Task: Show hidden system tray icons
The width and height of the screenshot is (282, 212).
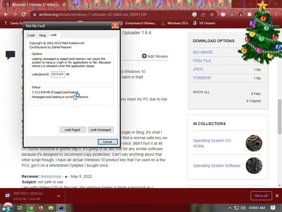Action: point(230,208)
